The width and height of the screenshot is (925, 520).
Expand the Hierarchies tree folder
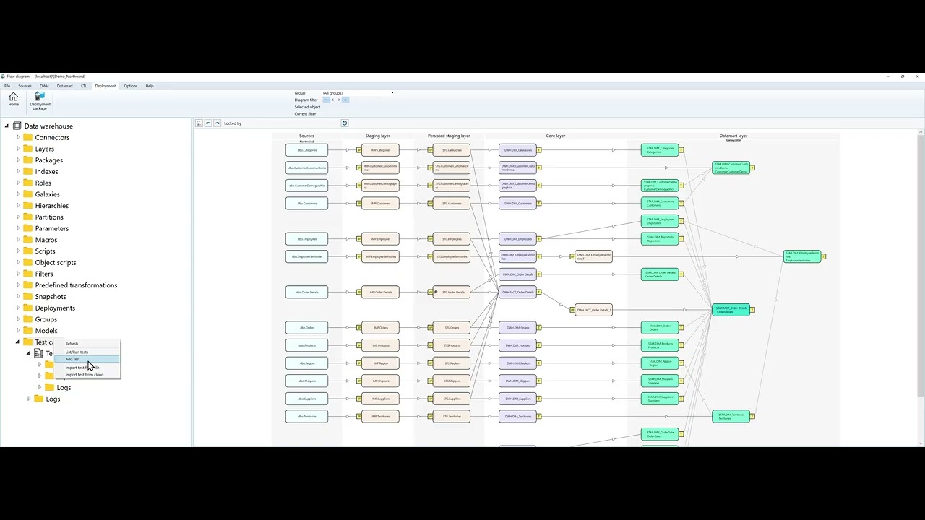click(18, 206)
